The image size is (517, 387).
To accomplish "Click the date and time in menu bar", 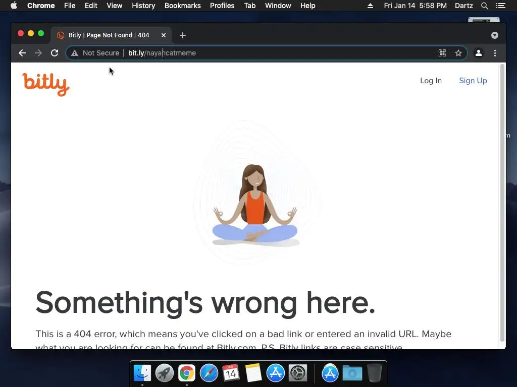I will 415,6.
